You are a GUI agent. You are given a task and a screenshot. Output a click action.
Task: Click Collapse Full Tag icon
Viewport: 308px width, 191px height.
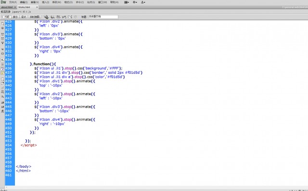pos(2,34)
